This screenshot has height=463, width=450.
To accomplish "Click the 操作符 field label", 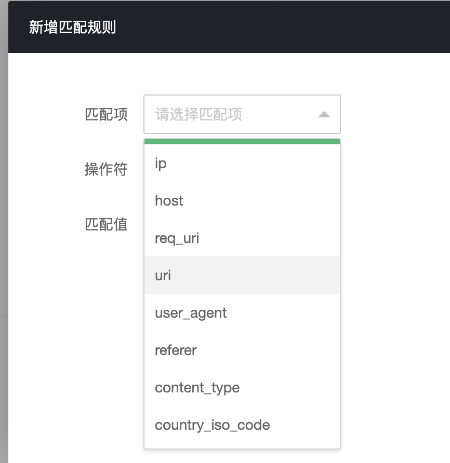I will pyautogui.click(x=105, y=169).
